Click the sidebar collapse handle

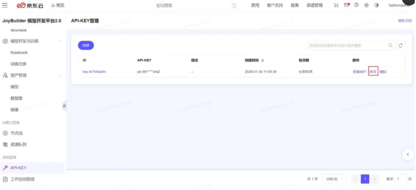pos(64,106)
